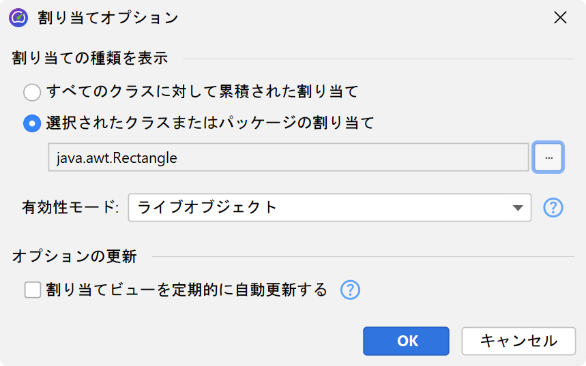Open class chooser with the ellipsis button

pos(548,158)
